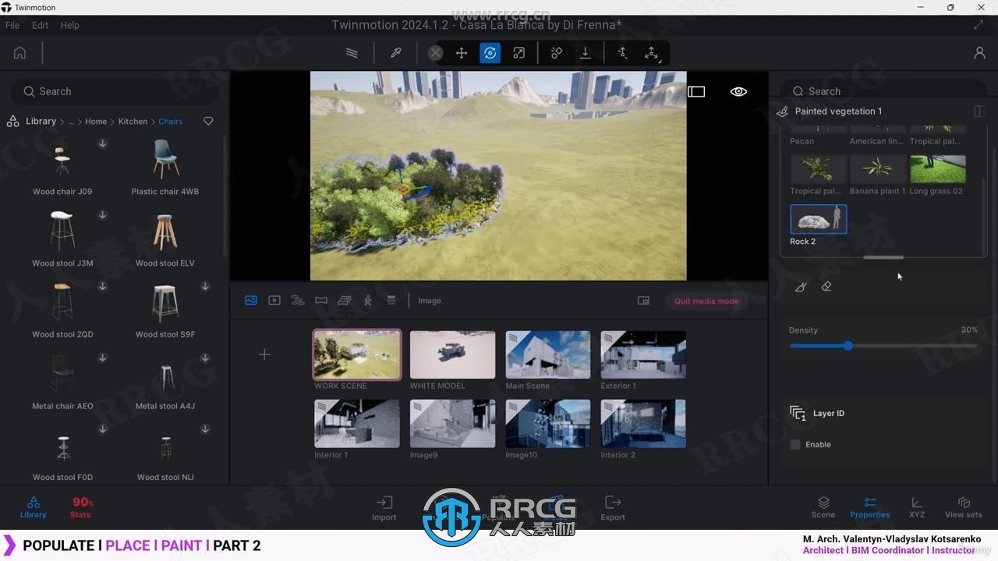Open the Help menu
The image size is (998, 561).
70,25
